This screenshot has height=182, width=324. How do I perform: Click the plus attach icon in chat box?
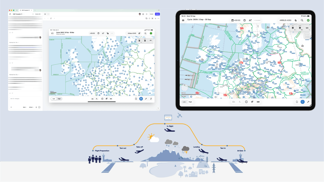11,107
